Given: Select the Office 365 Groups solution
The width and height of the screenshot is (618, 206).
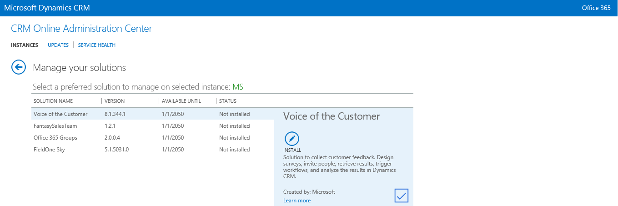Looking at the screenshot, I should coord(55,138).
